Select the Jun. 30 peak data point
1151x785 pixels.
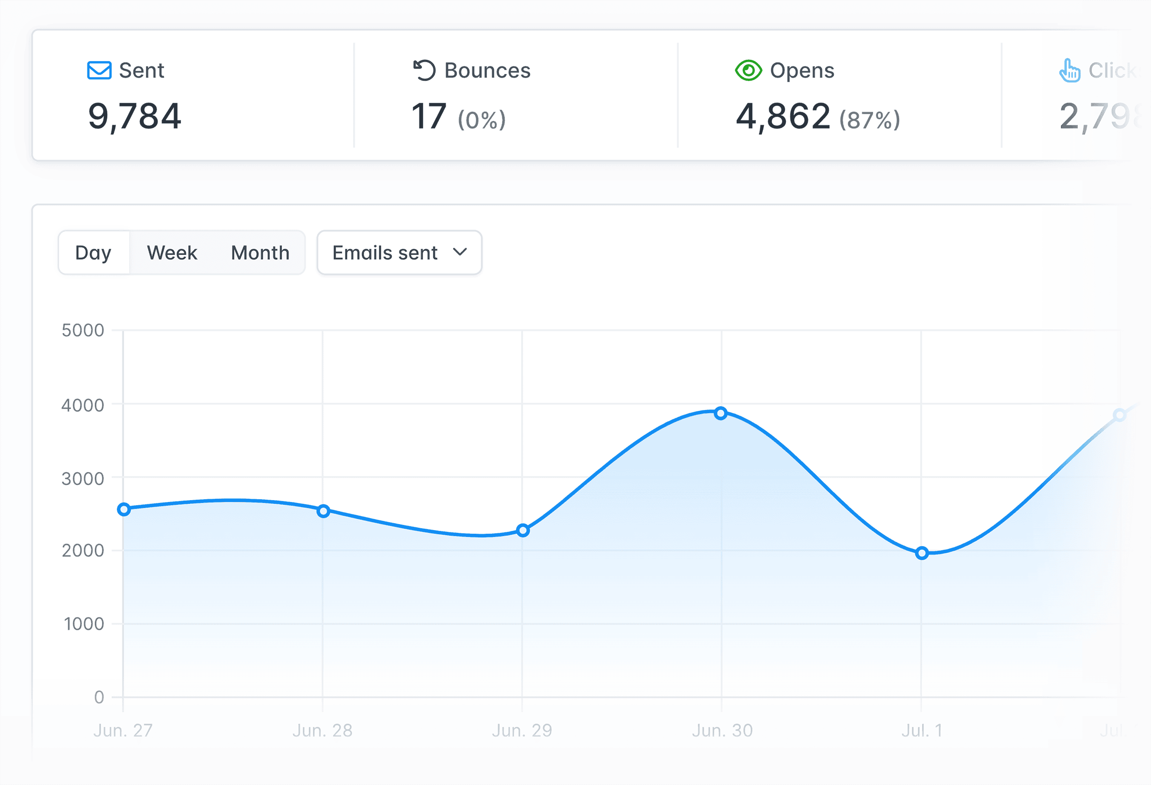coord(721,412)
